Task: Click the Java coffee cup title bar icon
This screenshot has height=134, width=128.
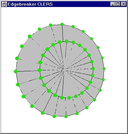Action: tap(4, 4)
